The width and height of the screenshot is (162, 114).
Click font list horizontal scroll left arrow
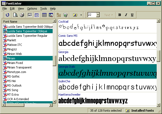tap(3, 105)
